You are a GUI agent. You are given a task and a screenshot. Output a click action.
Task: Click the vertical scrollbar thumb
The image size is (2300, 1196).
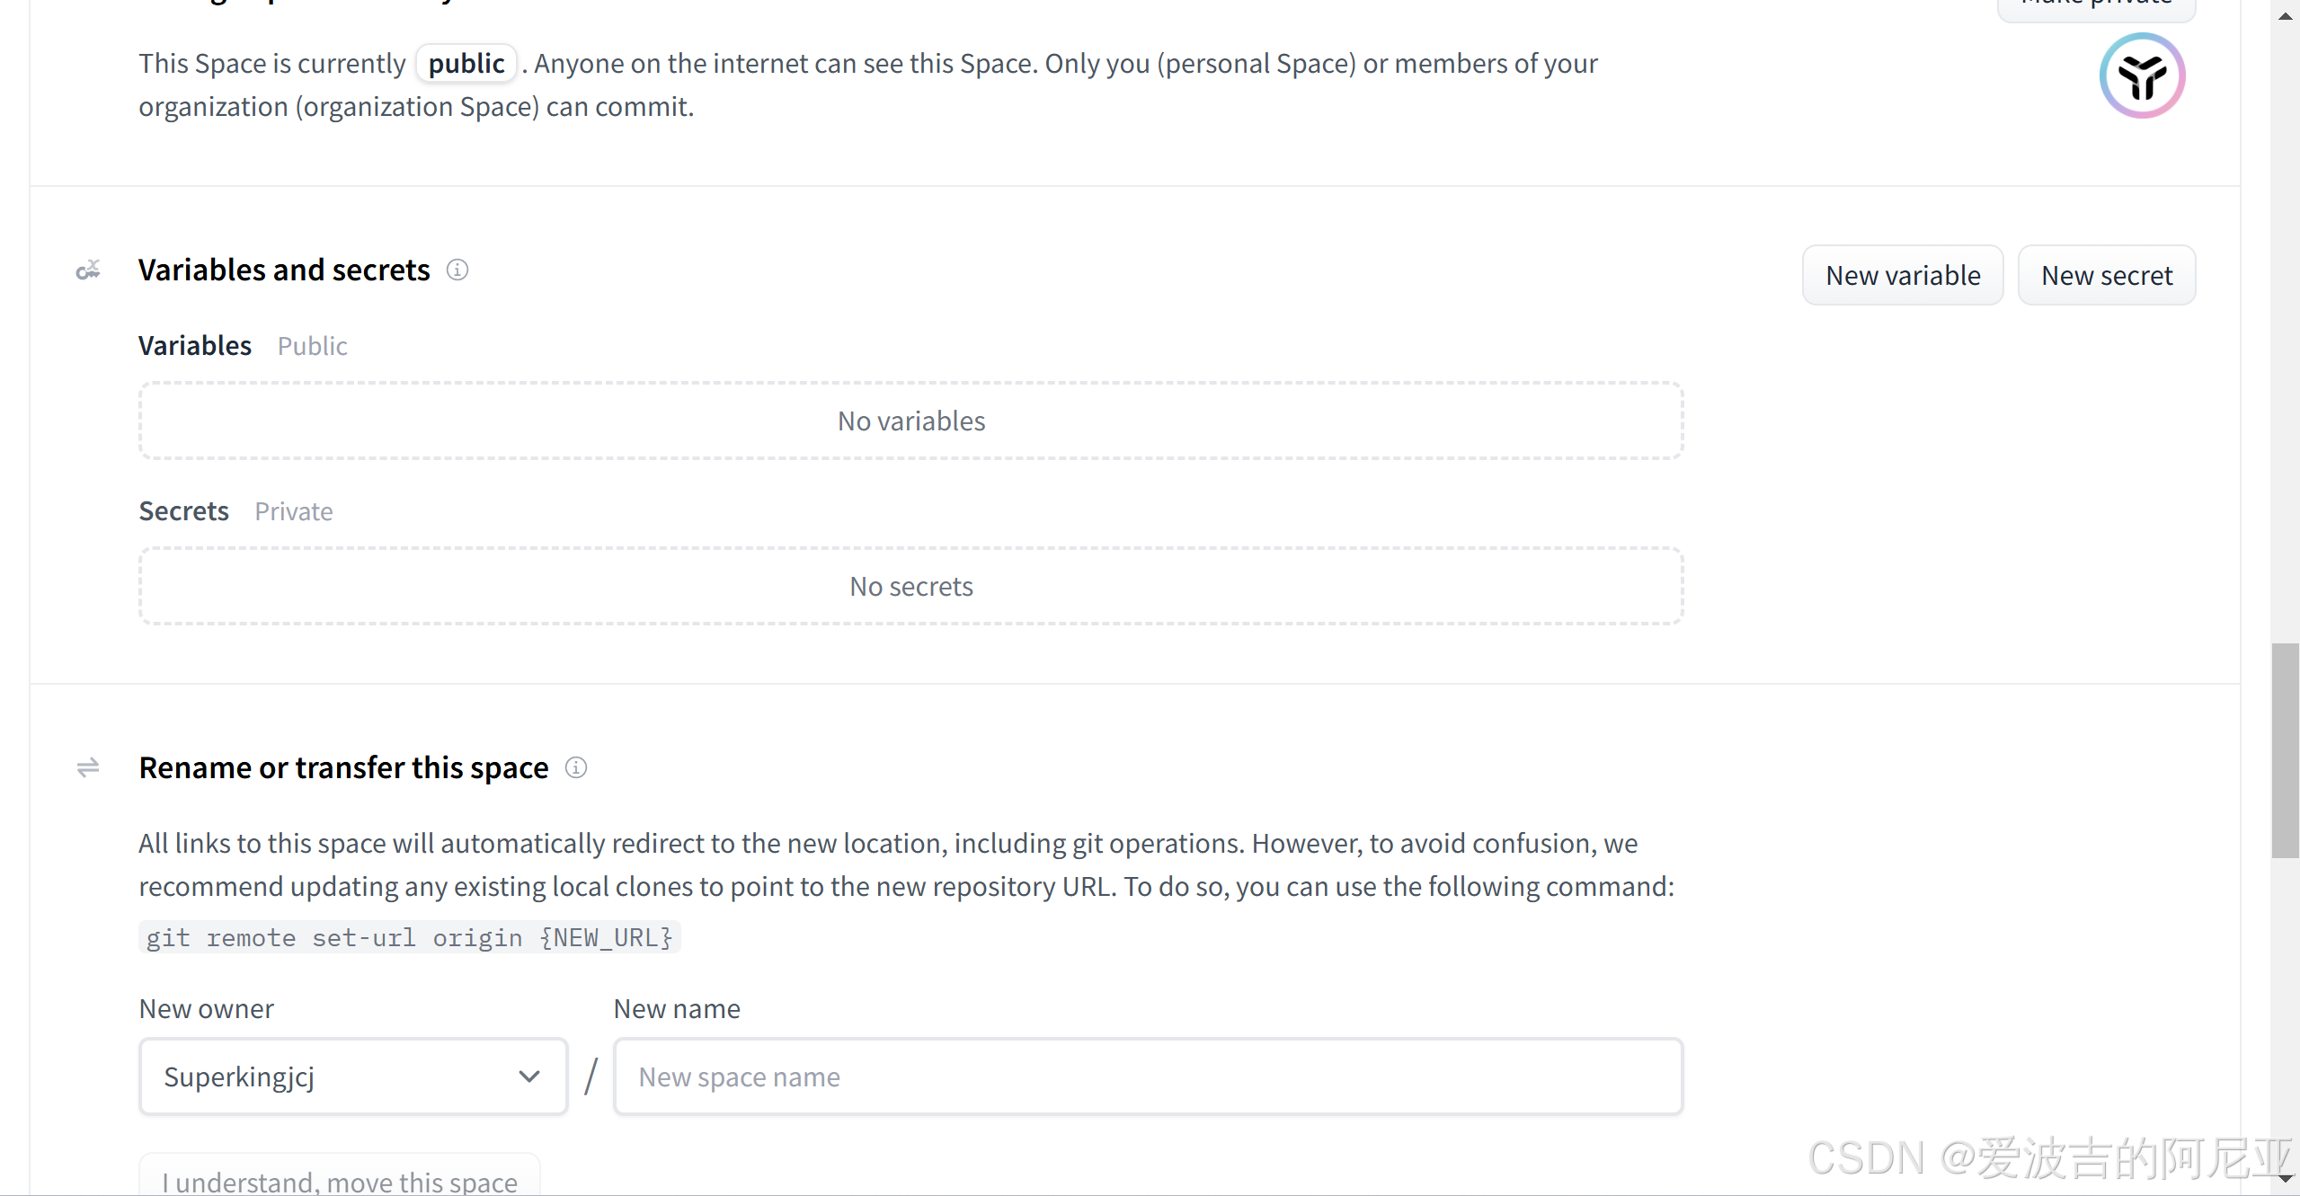coord(2286,750)
